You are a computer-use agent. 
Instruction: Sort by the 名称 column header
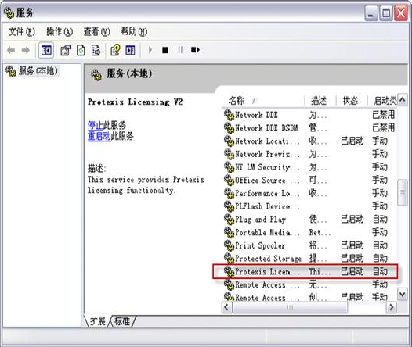click(262, 101)
